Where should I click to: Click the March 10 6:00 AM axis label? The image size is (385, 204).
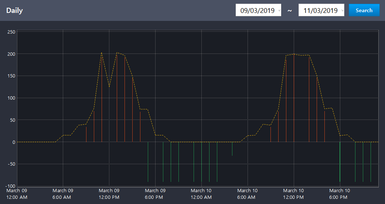click(x=247, y=194)
